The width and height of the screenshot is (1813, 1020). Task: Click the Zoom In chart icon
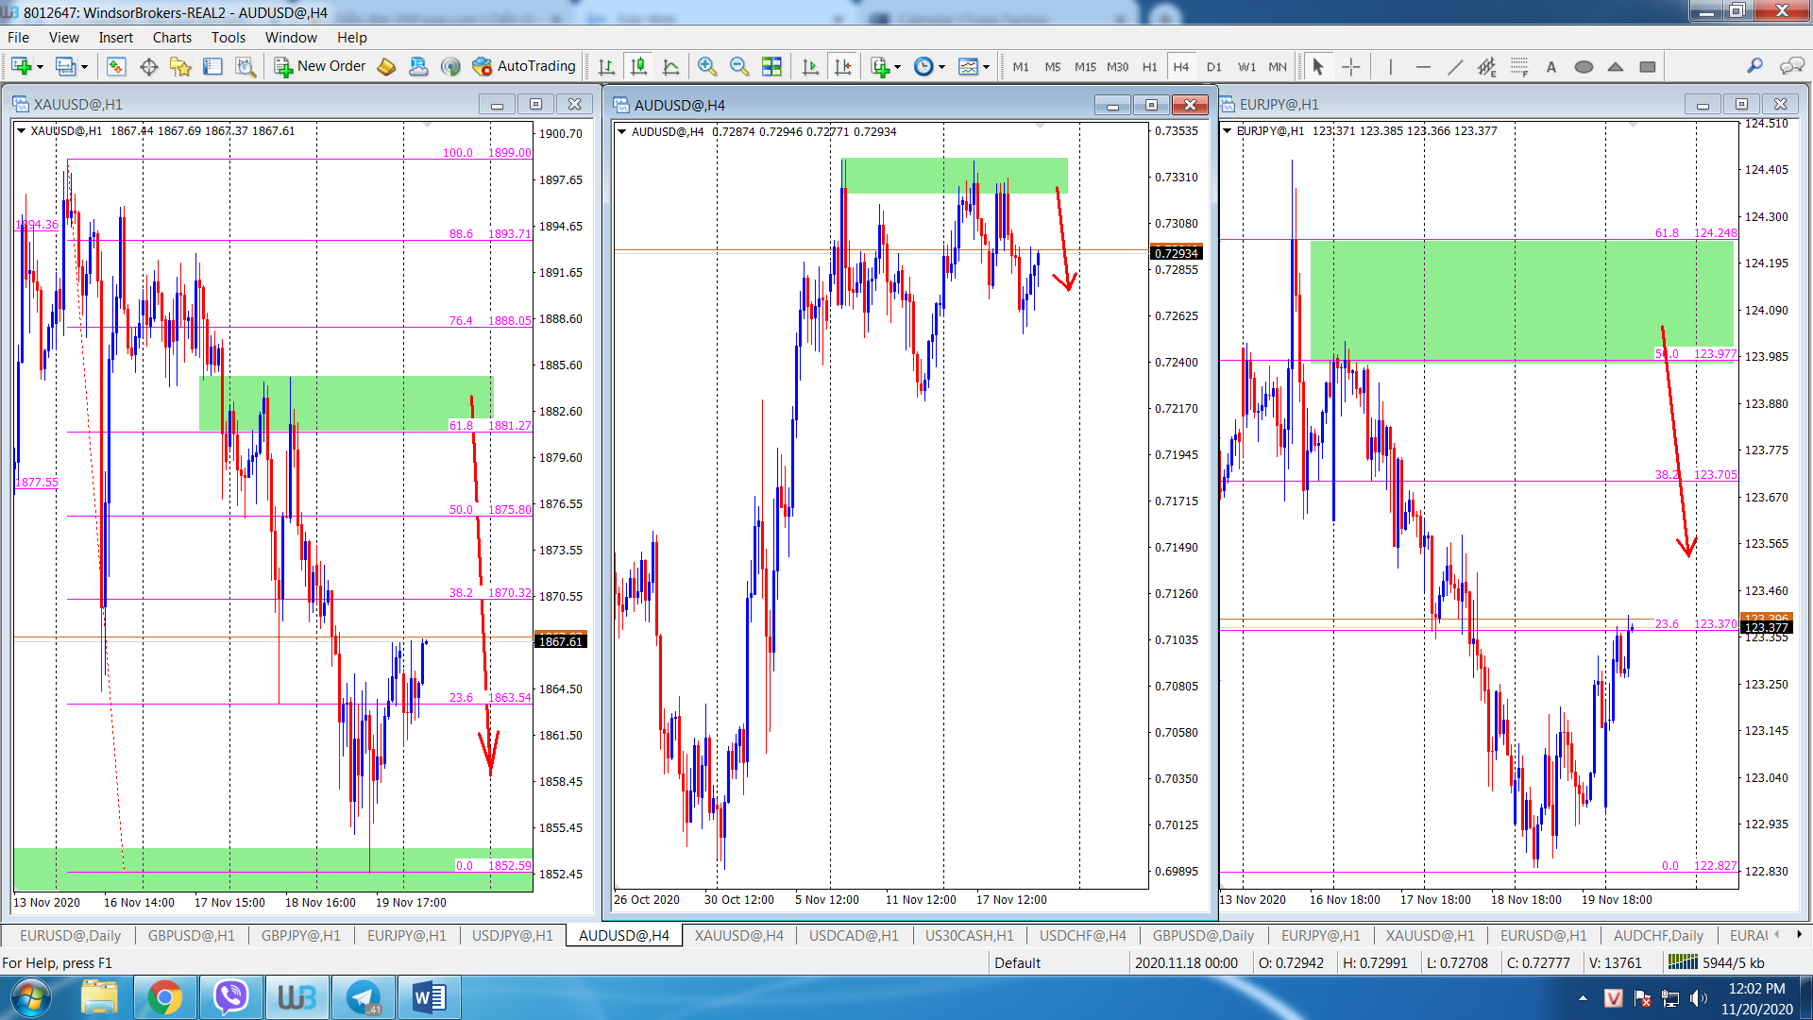tap(706, 66)
